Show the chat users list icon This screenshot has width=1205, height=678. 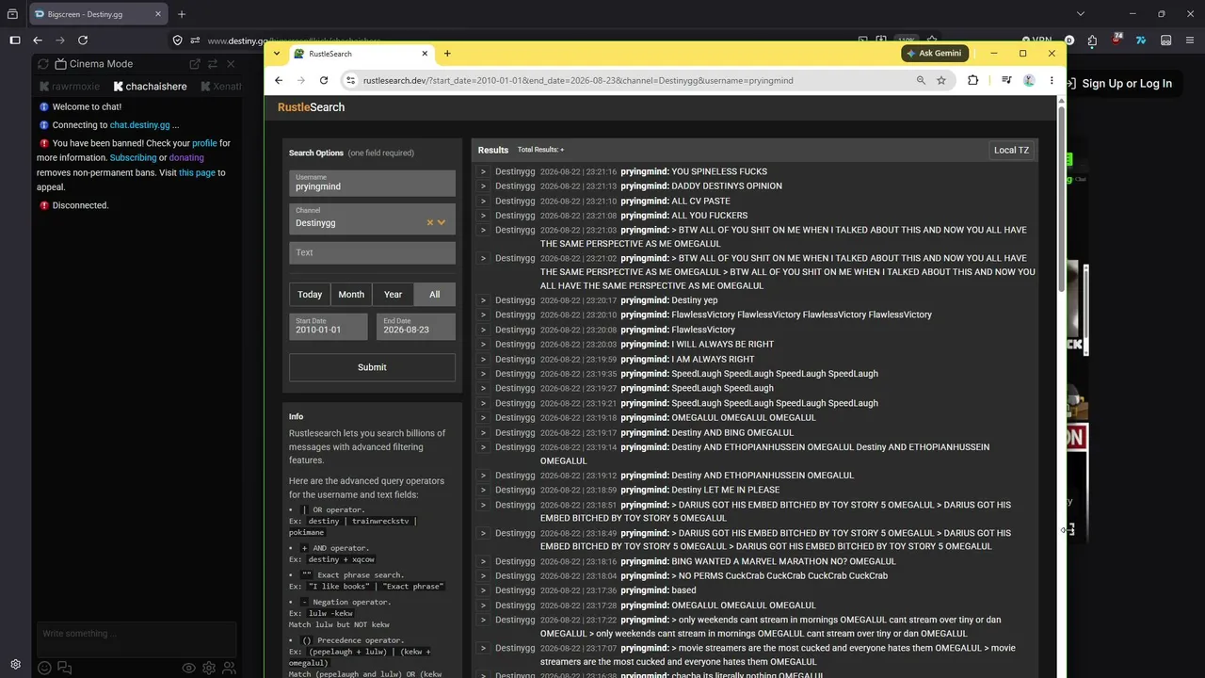click(x=229, y=668)
